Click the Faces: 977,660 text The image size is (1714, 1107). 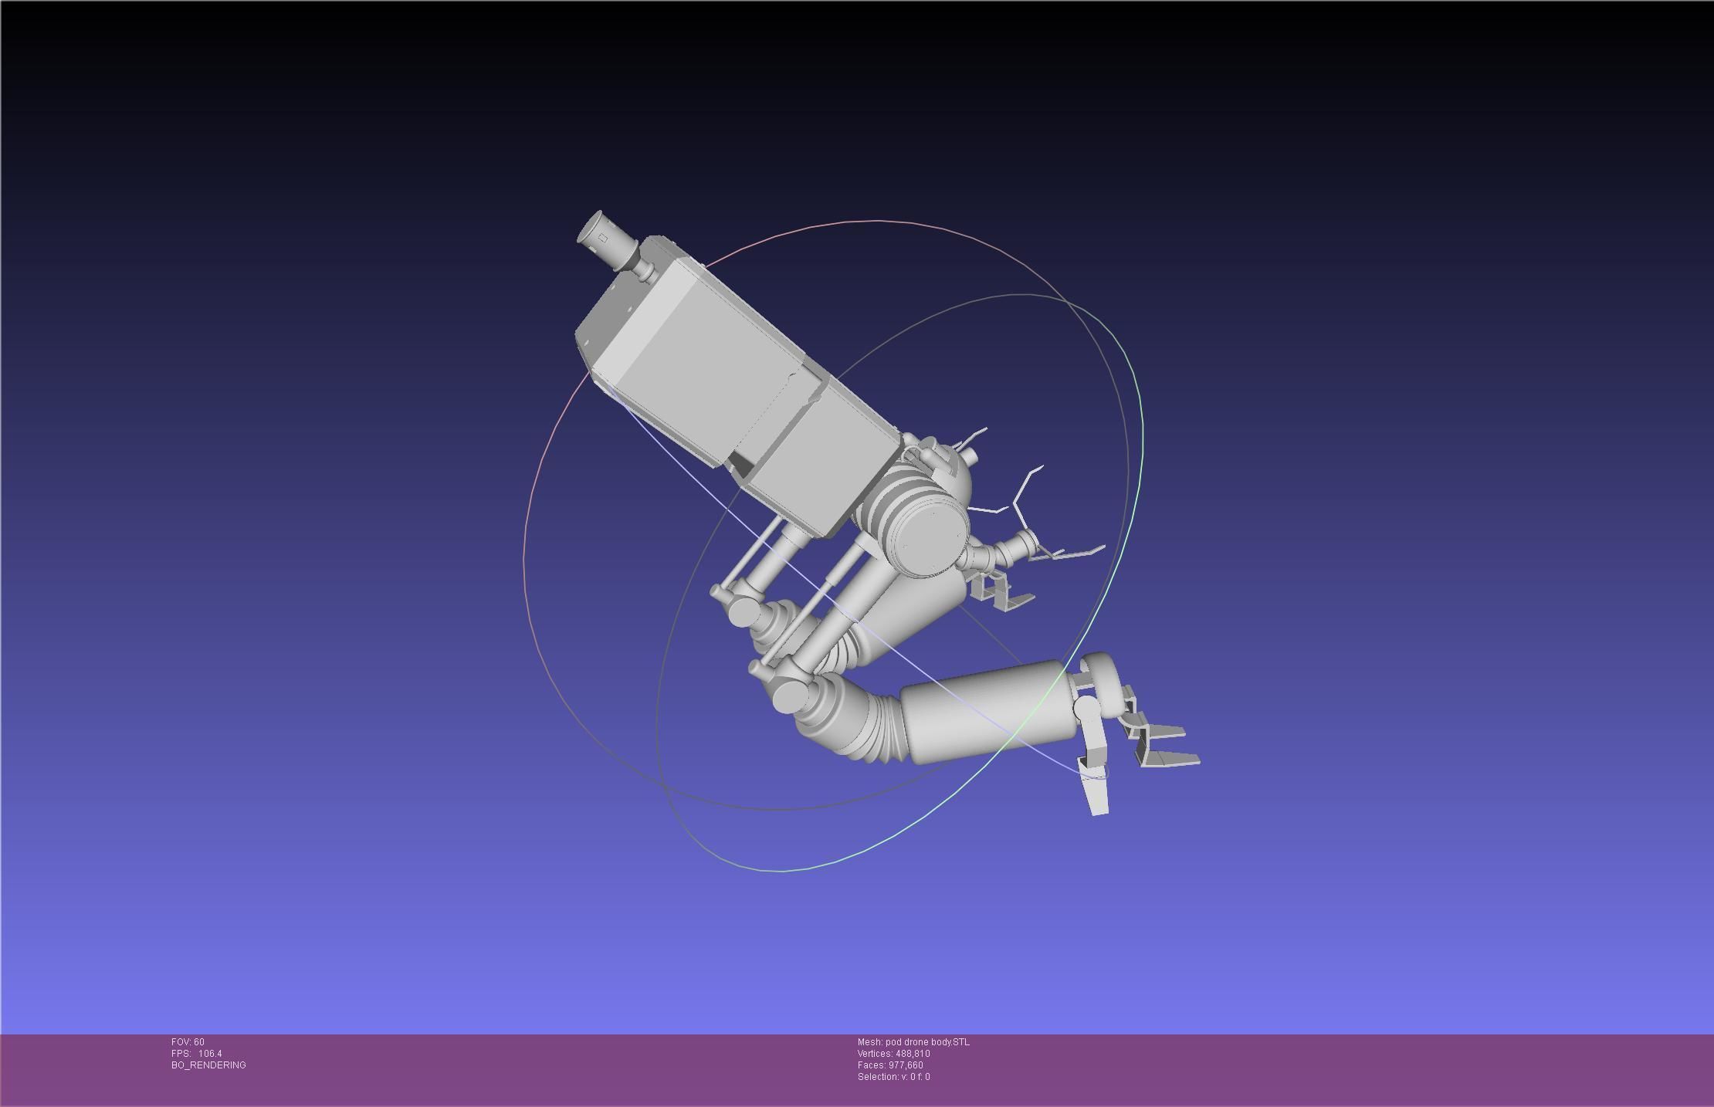click(889, 1065)
